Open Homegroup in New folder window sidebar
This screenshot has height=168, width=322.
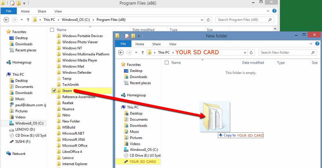tap(133, 95)
